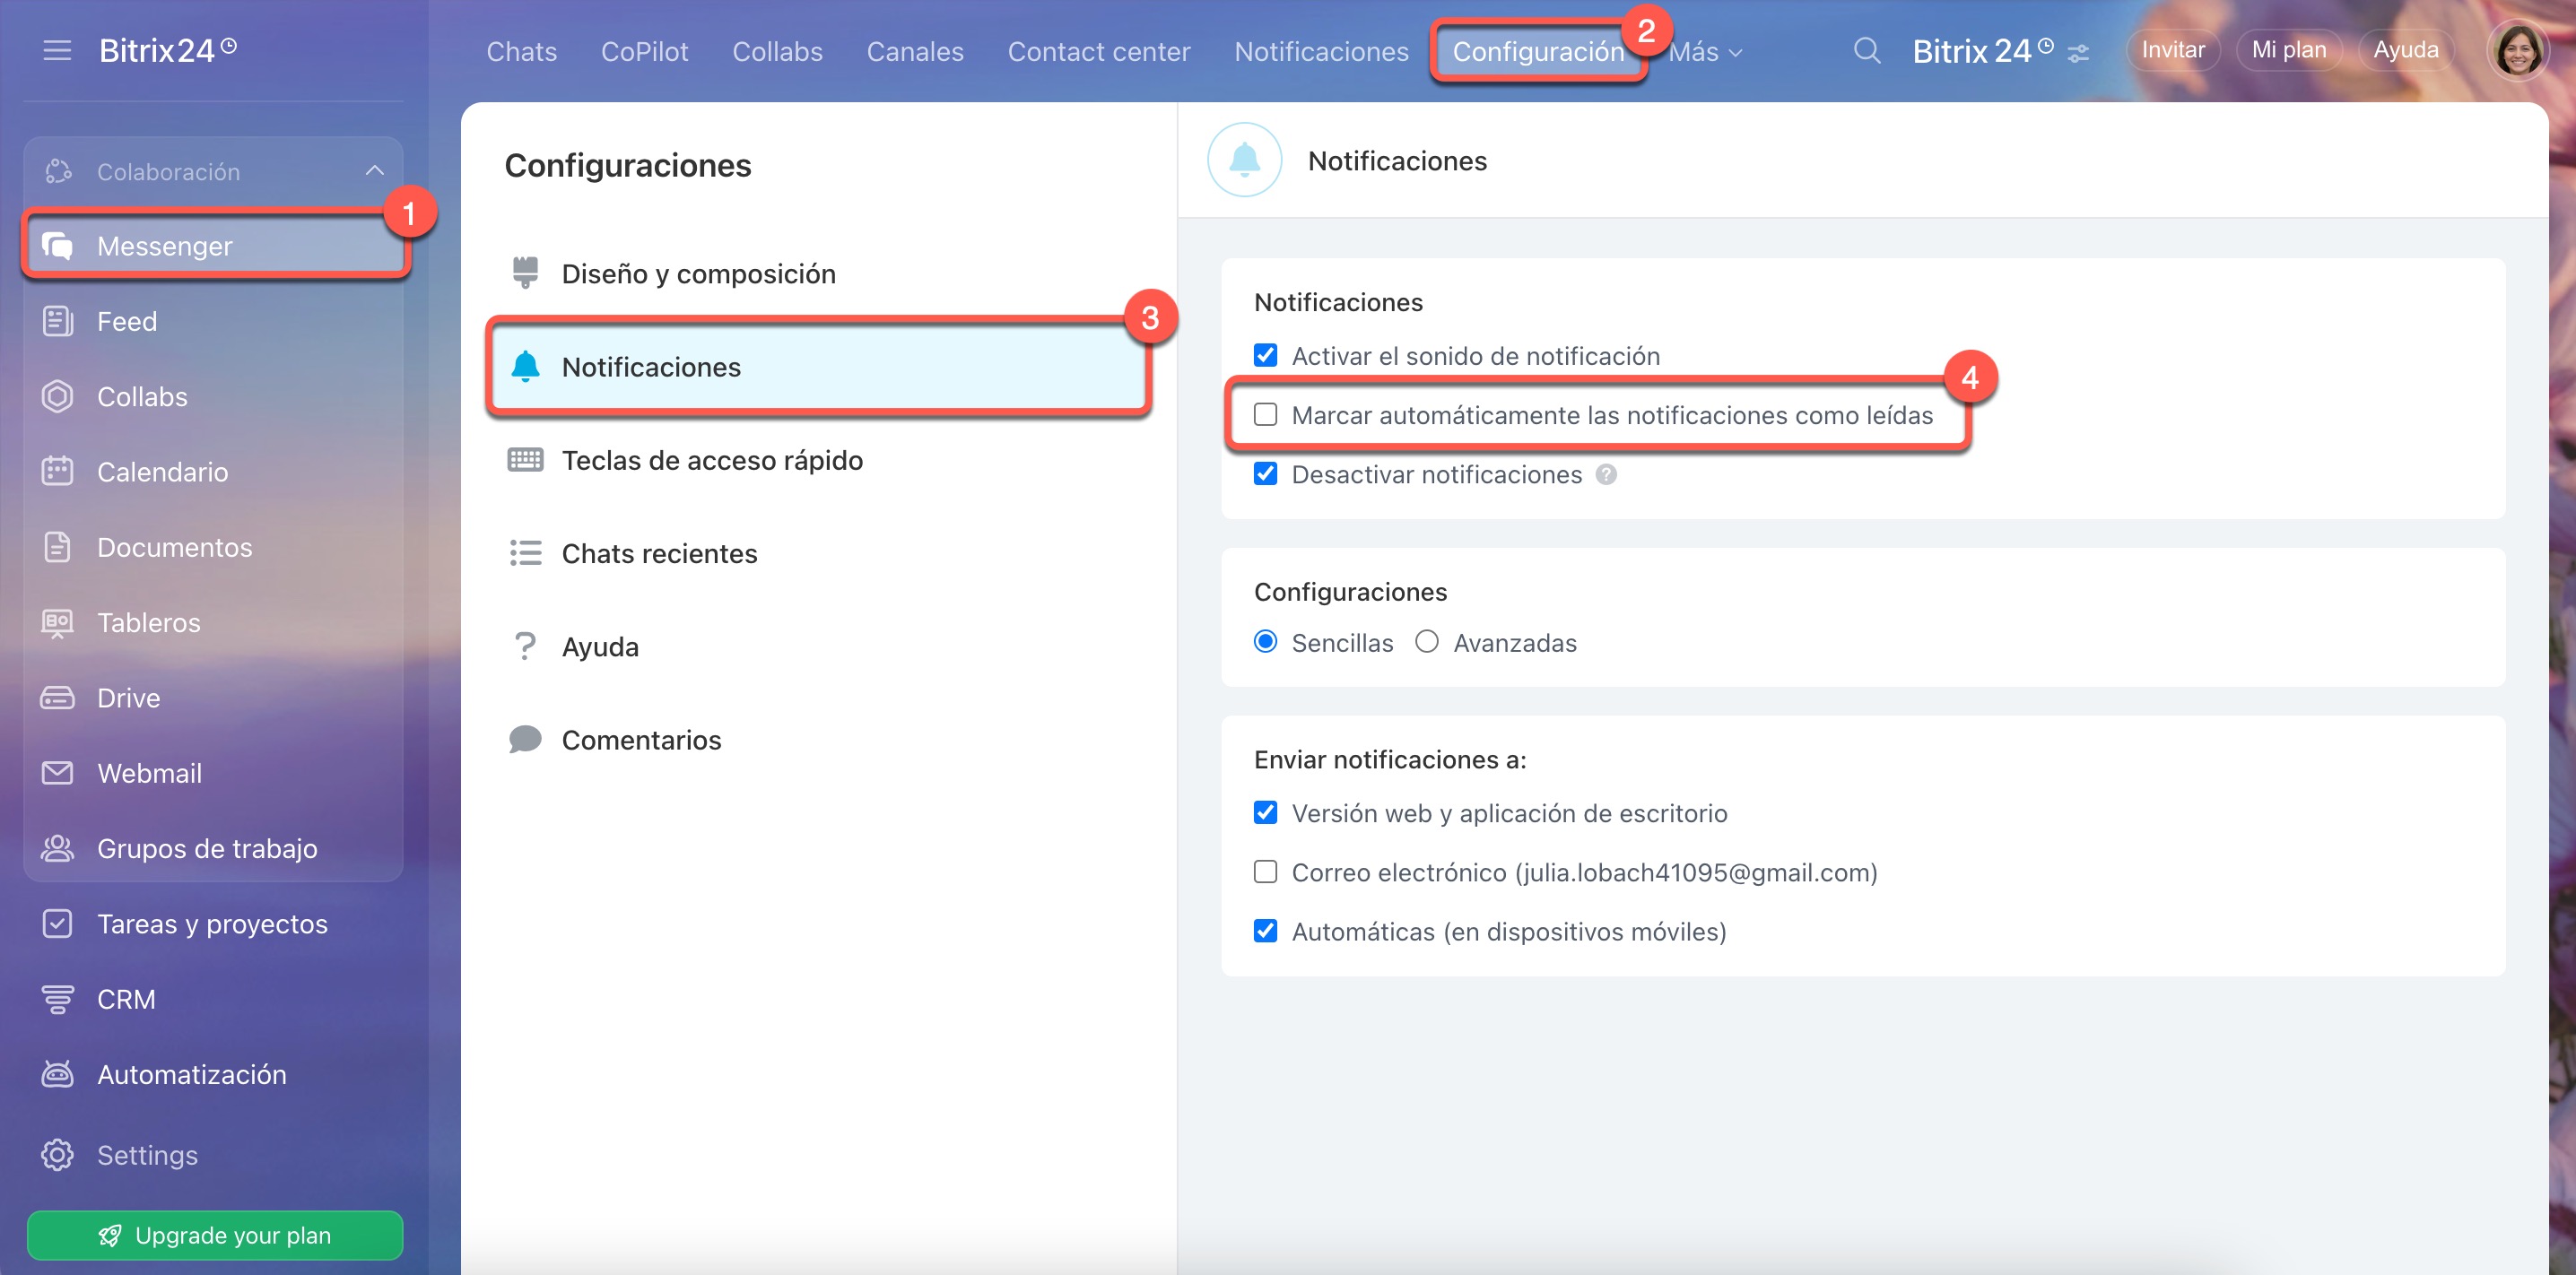
Task: Collapse the Colaboración section chevron
Action: (x=374, y=171)
